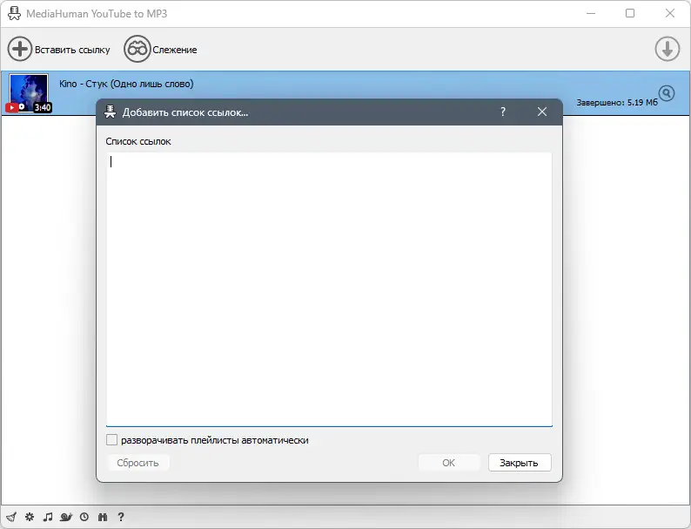691x529 pixels.
Task: Start all downloads with the arrow button
Action: [668, 49]
